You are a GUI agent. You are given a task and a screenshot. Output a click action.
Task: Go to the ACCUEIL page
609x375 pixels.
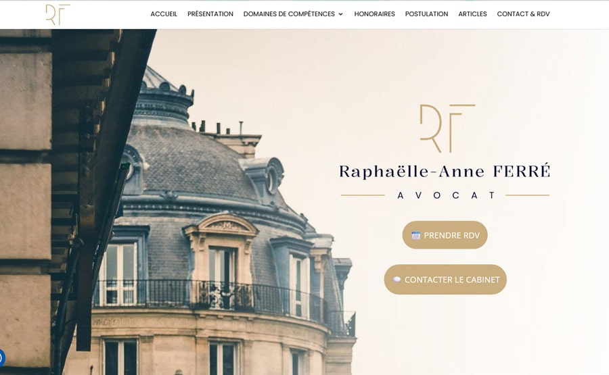[x=164, y=14]
